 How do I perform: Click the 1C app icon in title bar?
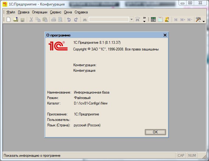click(x=5, y=4)
